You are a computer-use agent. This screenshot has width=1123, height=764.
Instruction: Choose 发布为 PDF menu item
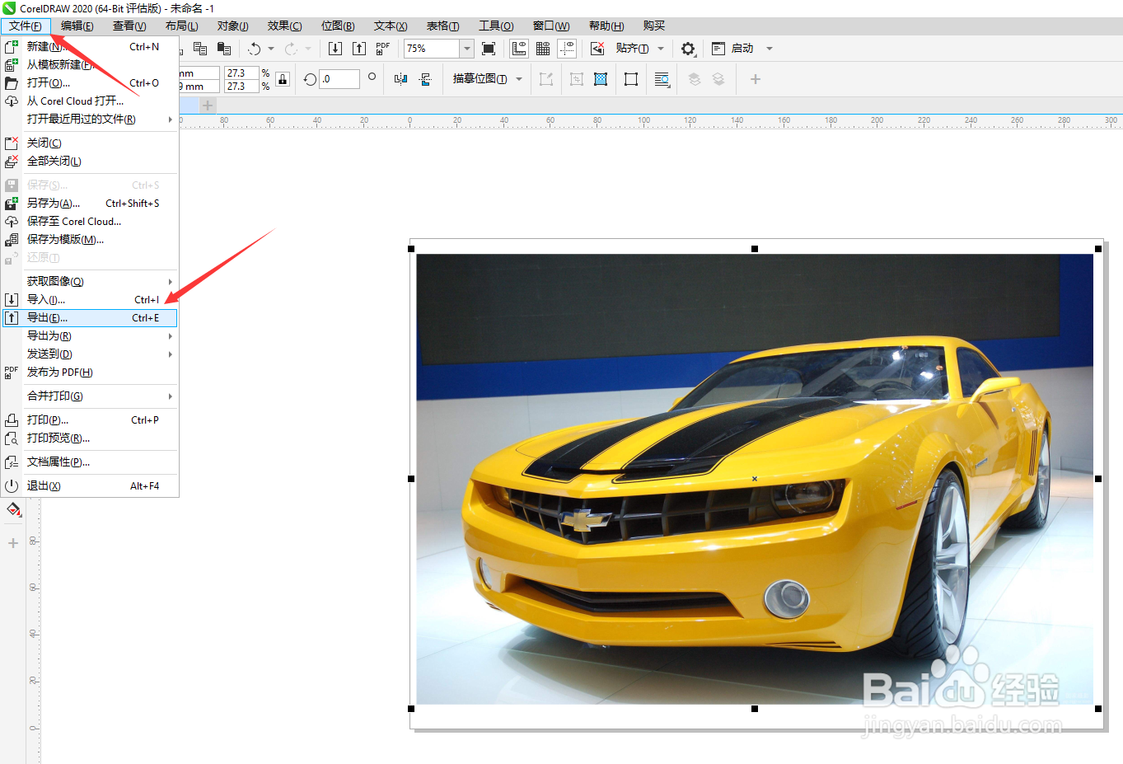click(x=90, y=373)
